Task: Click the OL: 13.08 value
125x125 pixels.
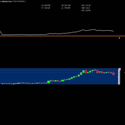Action: (x=86, y=10)
